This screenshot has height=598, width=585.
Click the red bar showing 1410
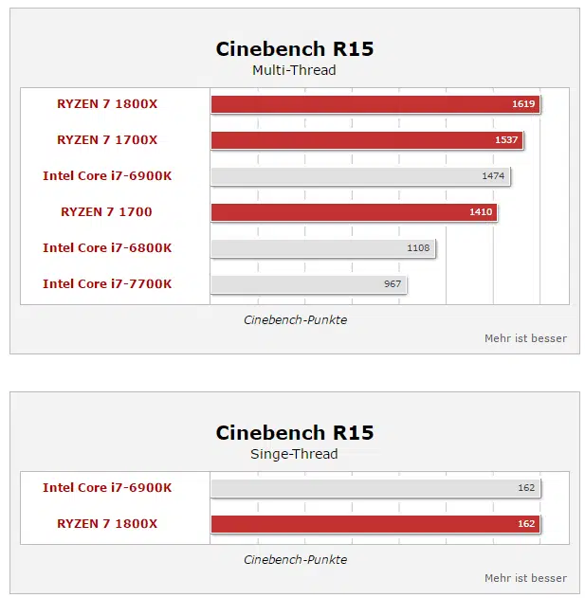[x=355, y=212]
